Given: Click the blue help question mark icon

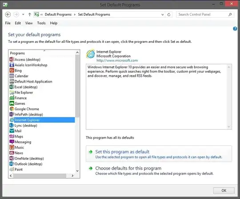Looking at the screenshot, I should point(235,29).
